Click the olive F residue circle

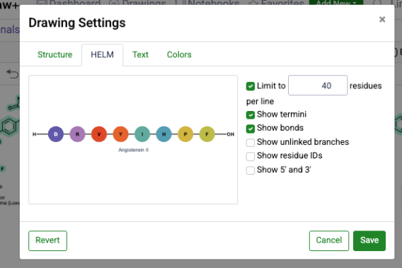click(207, 134)
